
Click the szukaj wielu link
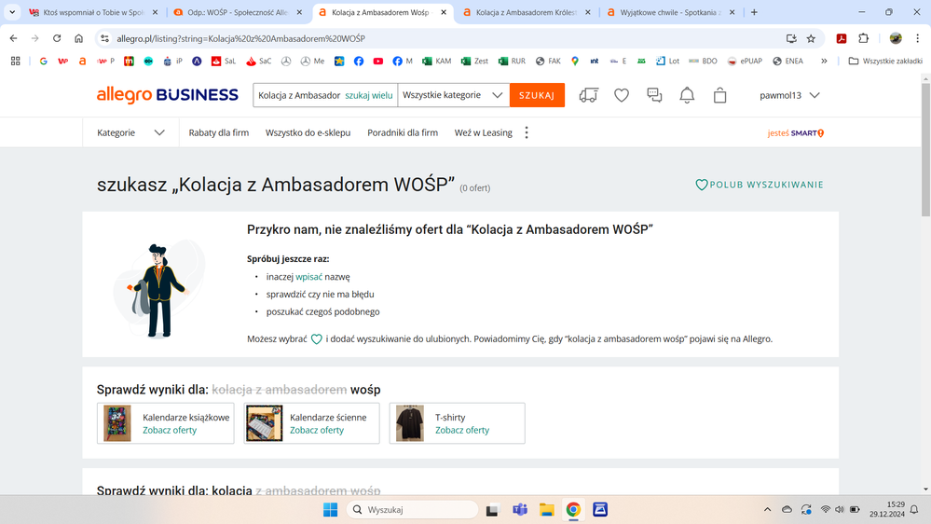(x=369, y=95)
